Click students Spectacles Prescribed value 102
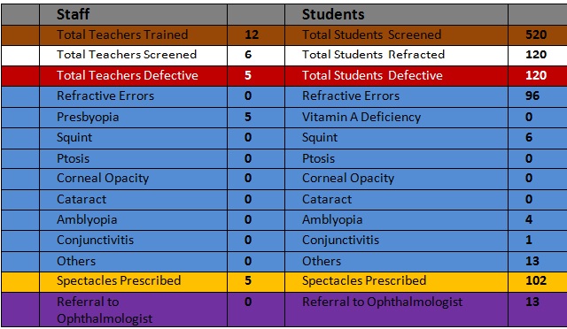The width and height of the screenshot is (567, 329). [x=538, y=282]
